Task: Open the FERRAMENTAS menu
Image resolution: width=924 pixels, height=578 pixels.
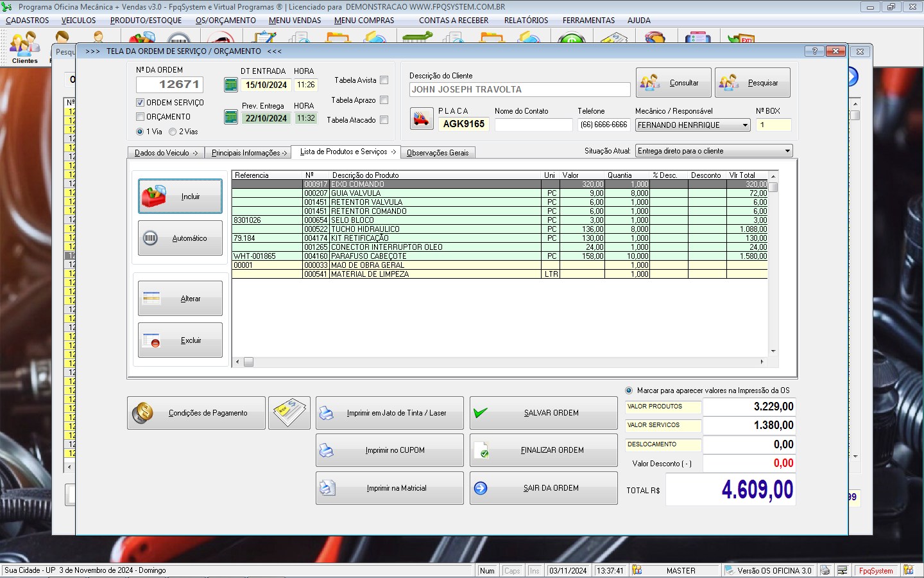Action: (x=588, y=21)
